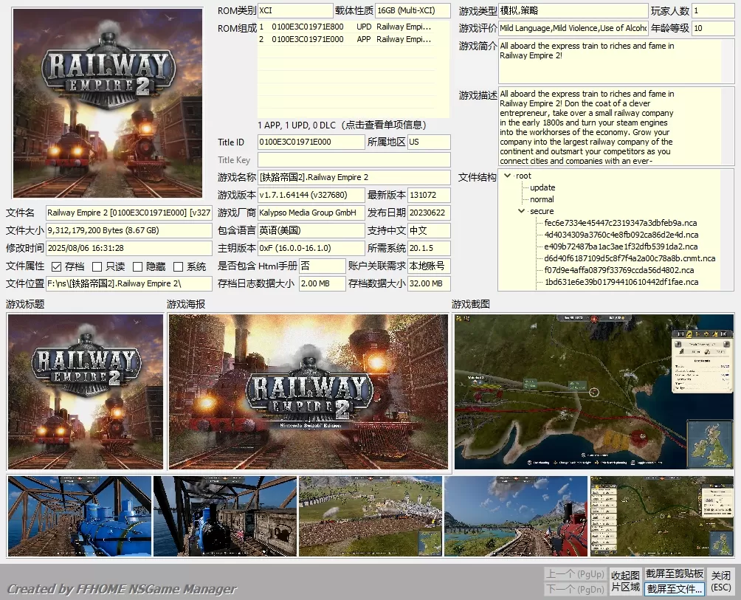Collapse the secure folder in the file tree
Image resolution: width=741 pixels, height=600 pixels.
point(522,210)
